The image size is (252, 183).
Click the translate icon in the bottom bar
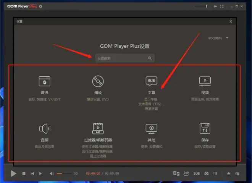click(176, 173)
